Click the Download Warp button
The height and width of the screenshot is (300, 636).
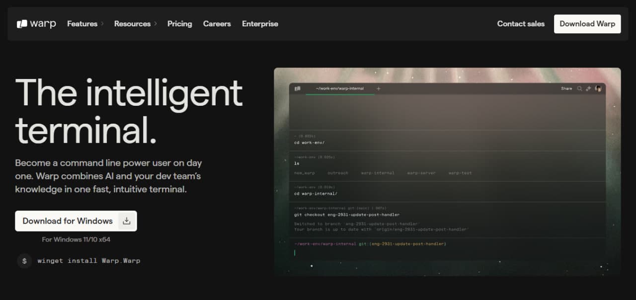coord(587,24)
